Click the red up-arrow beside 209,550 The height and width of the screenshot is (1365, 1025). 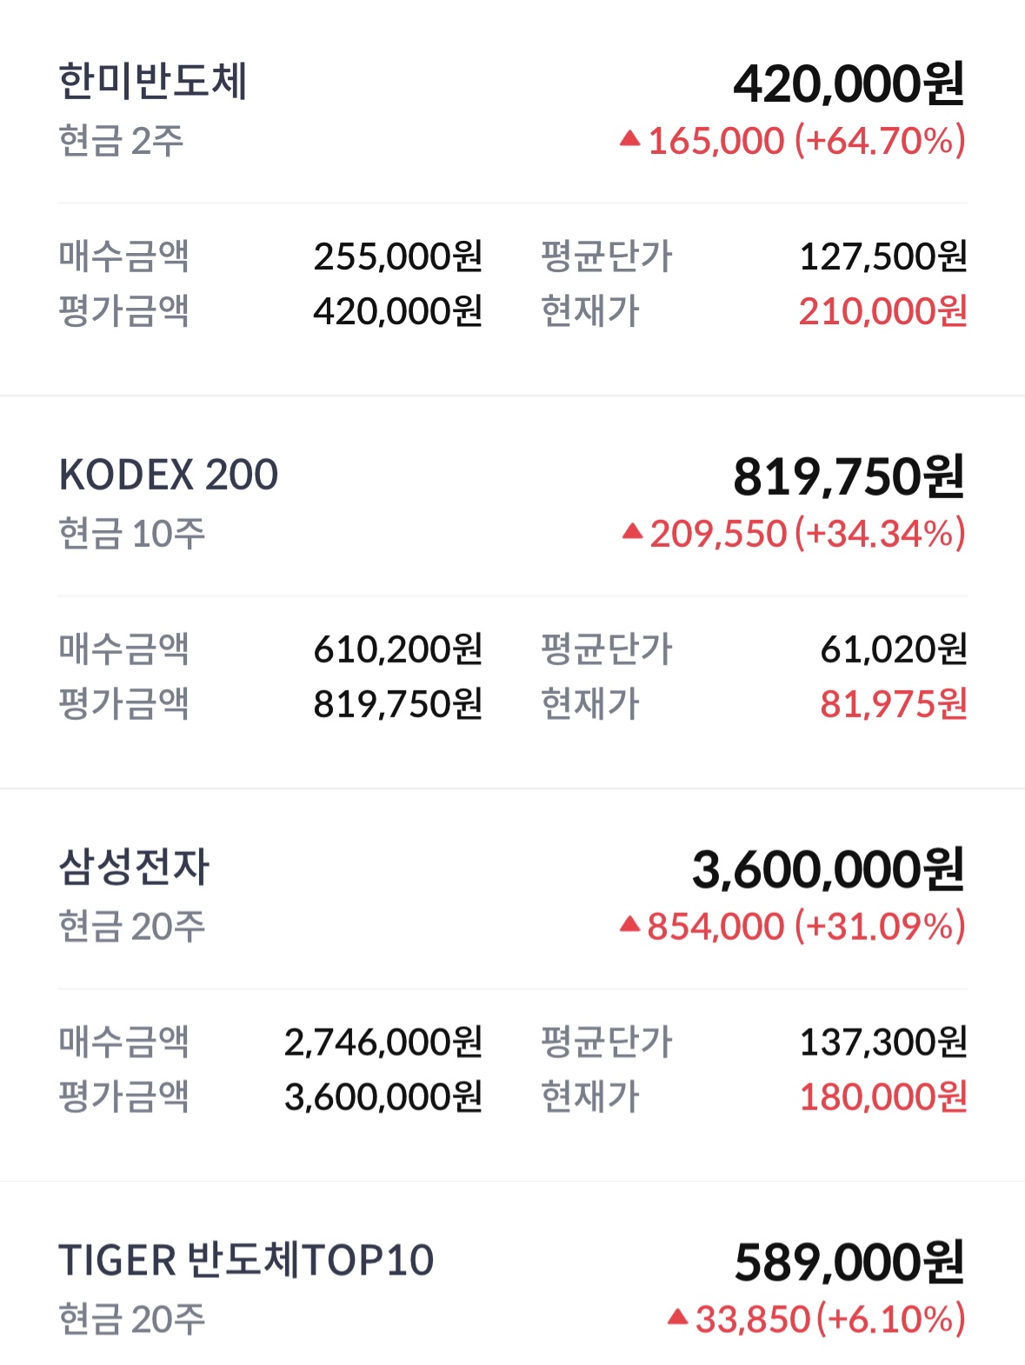pos(632,531)
